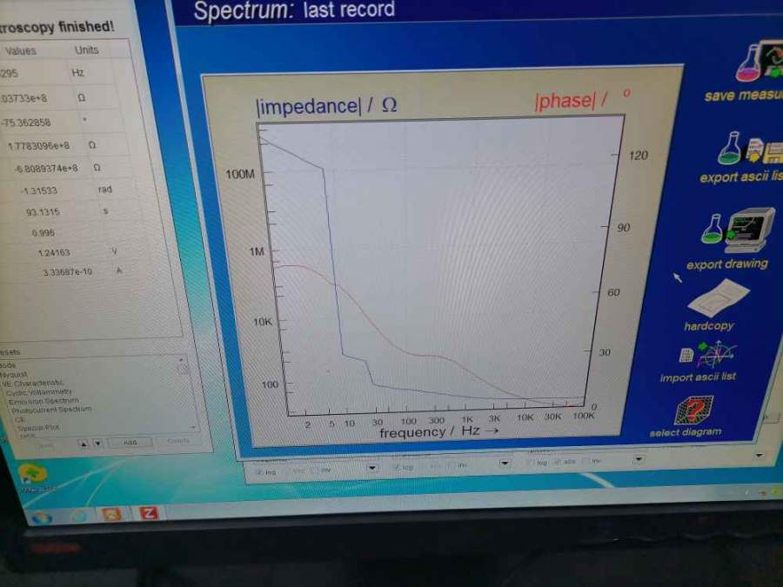Click the select diagram label
This screenshot has height=587, width=783.
click(686, 432)
